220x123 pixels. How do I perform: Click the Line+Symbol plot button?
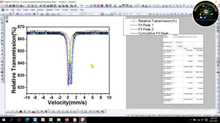tap(16, 111)
